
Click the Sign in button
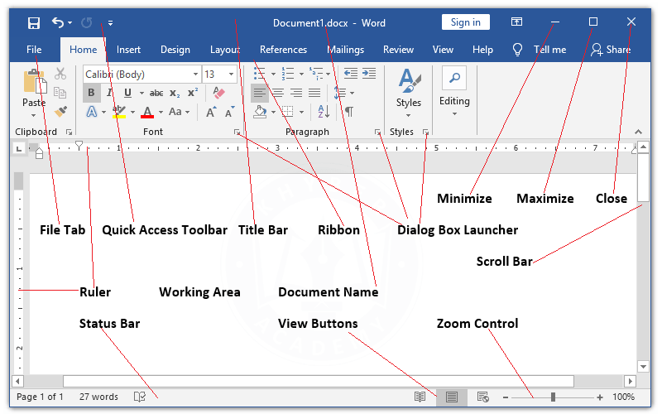click(465, 23)
